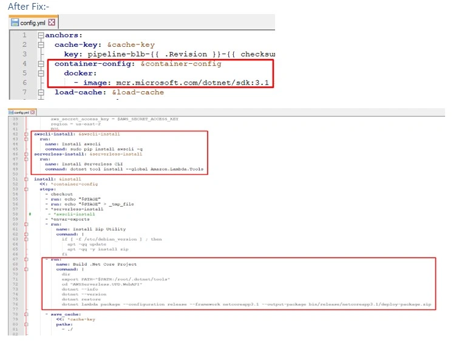
Task: Click the "- *envar-exports" line
Action: point(67,219)
